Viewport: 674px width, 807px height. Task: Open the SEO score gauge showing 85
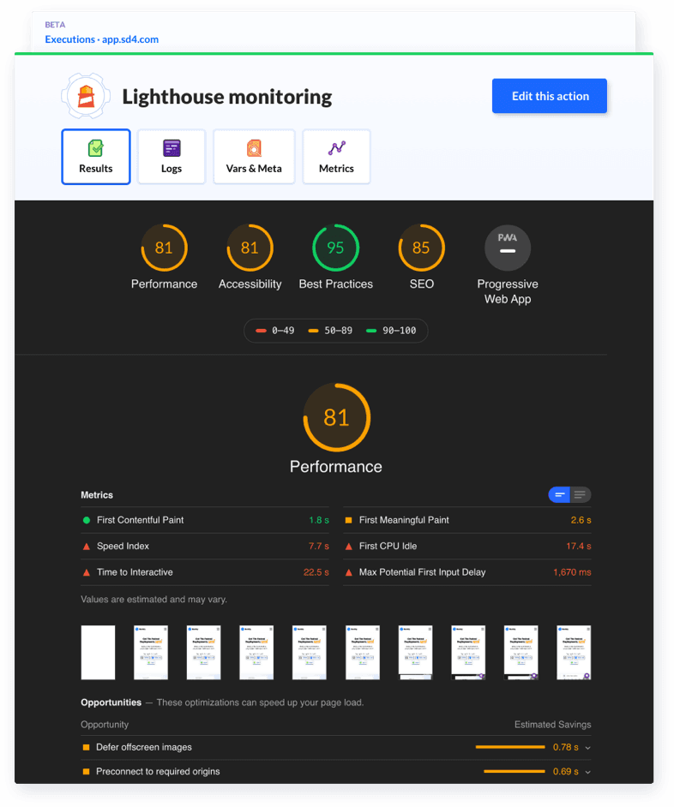click(421, 248)
